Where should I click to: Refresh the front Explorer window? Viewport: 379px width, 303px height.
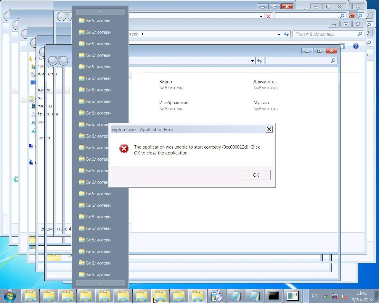point(260,61)
